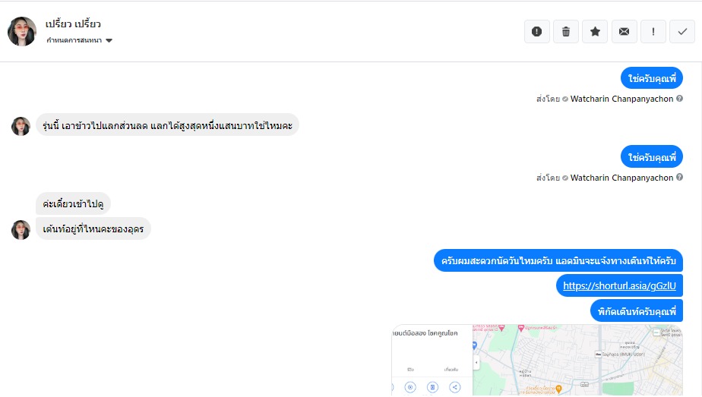Open the shared map preview image
The height and width of the screenshot is (397, 702).
click(537, 360)
